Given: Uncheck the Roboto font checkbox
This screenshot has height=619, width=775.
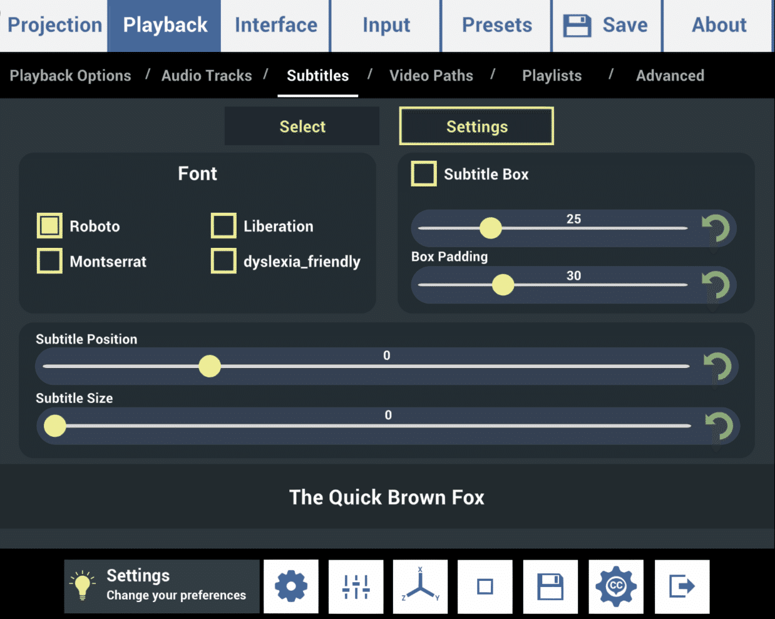Looking at the screenshot, I should click(x=49, y=226).
